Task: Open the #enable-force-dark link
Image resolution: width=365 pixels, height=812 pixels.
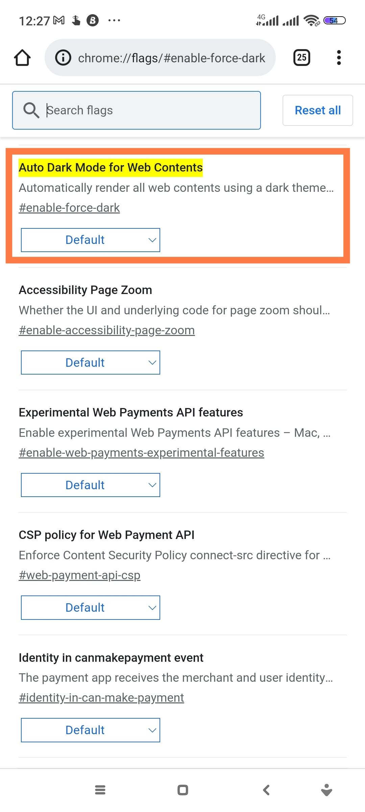Action: coord(69,207)
